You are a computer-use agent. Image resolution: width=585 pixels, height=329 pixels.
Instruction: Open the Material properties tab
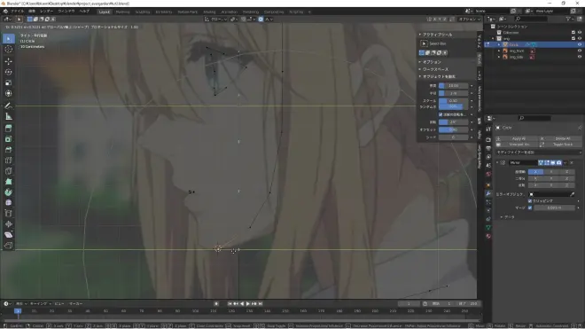(488, 237)
